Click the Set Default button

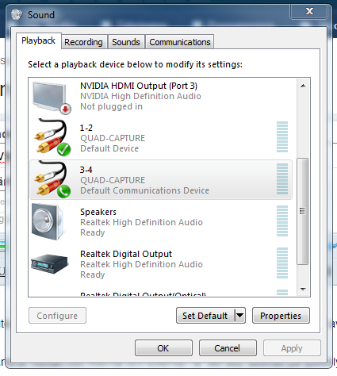tap(205, 316)
